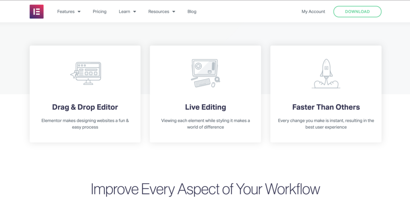Click text 'Viewing each element while styling it makes a world of difference'
The width and height of the screenshot is (410, 219).
205,124
